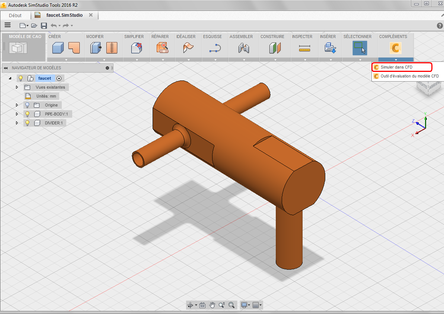Screen dimensions: 444x314
Task: Click the Assembler tool icon
Action: point(243,48)
